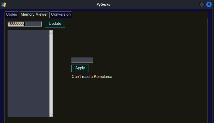Click the scrollbar down arrow of memory list
This screenshot has width=214, height=123.
[x=51, y=115]
